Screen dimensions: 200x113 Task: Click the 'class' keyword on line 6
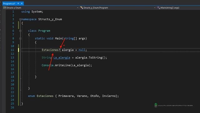click(32, 31)
